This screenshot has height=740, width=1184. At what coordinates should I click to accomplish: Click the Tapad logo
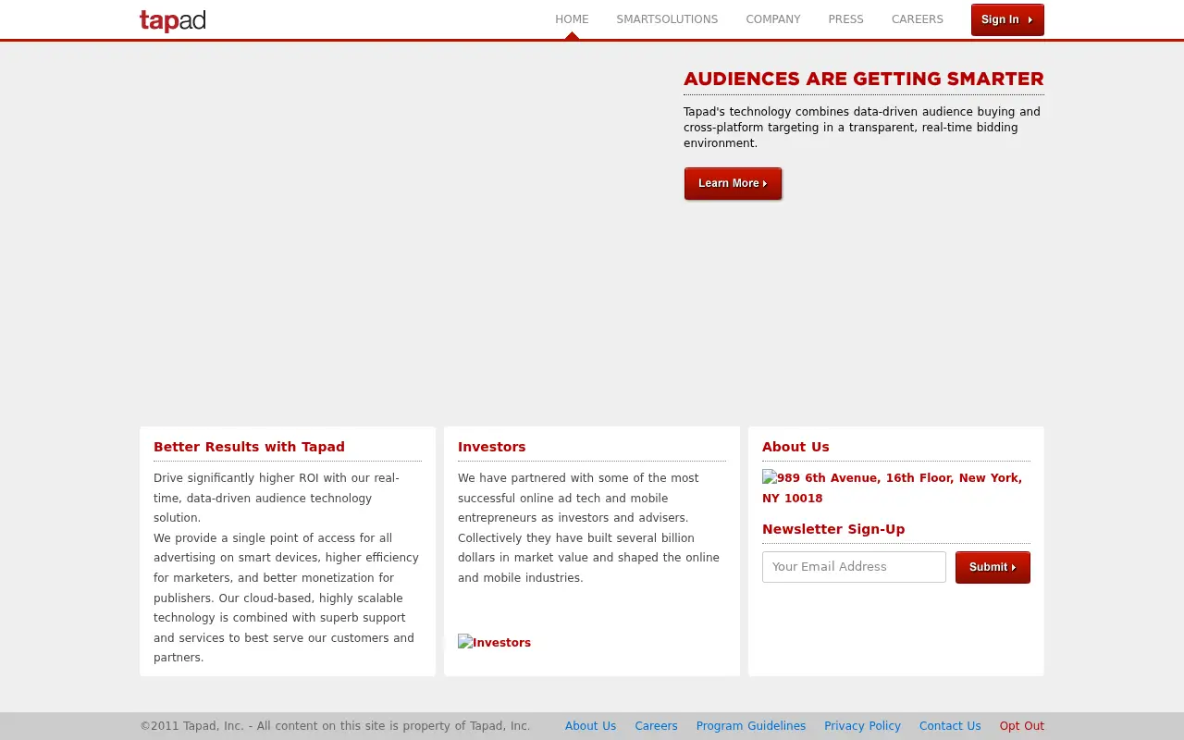(172, 20)
